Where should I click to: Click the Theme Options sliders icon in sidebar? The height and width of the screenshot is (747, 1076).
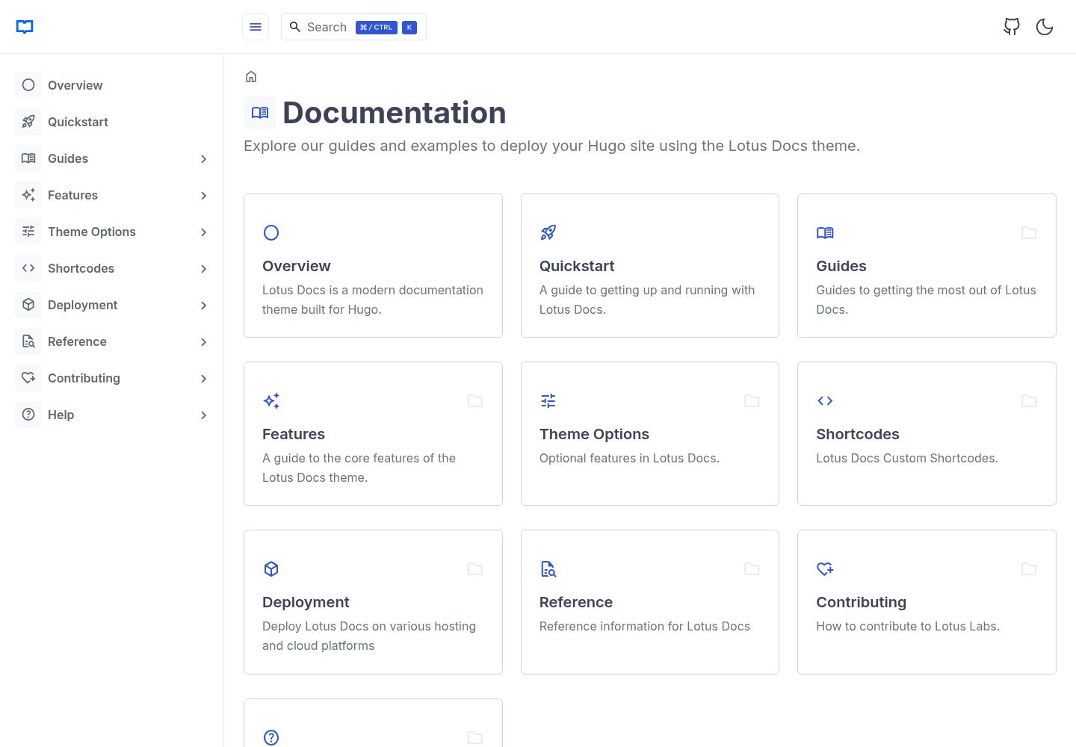click(x=28, y=232)
